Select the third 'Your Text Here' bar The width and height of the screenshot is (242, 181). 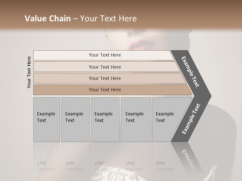point(110,78)
